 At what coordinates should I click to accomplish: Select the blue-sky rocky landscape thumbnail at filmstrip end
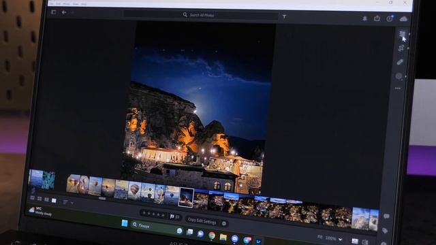point(360,218)
